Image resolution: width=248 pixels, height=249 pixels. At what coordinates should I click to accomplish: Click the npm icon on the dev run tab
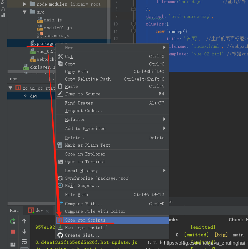click(x=31, y=210)
